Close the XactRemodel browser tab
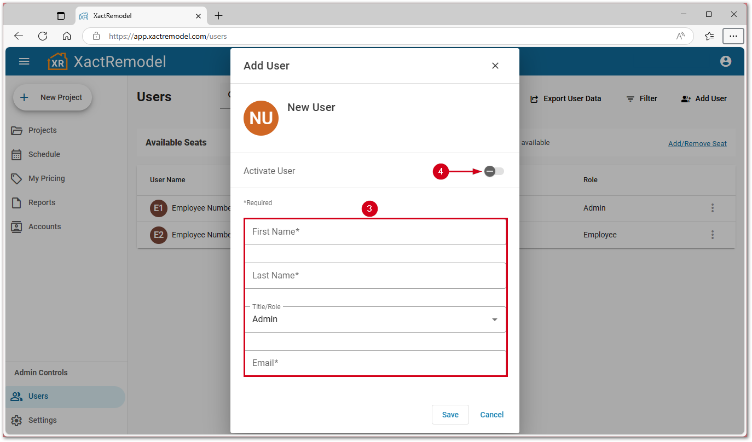 coord(198,16)
